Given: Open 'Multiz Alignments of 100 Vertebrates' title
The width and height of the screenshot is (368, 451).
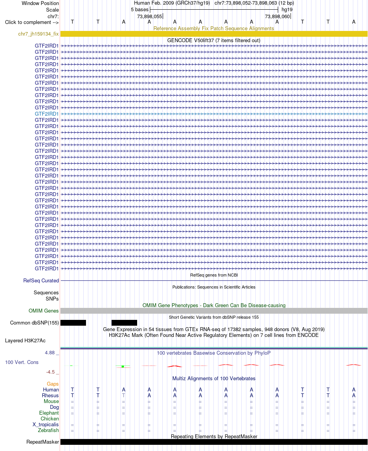Looking at the screenshot, I should 214,379.
